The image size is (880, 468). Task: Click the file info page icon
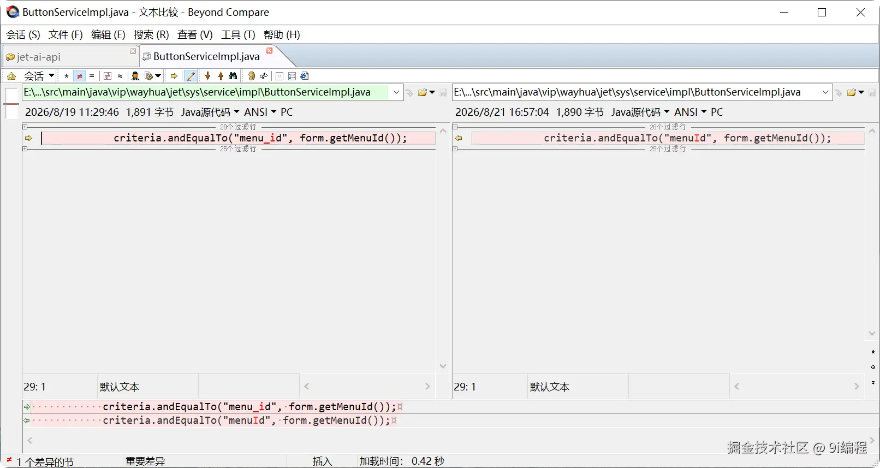(305, 76)
